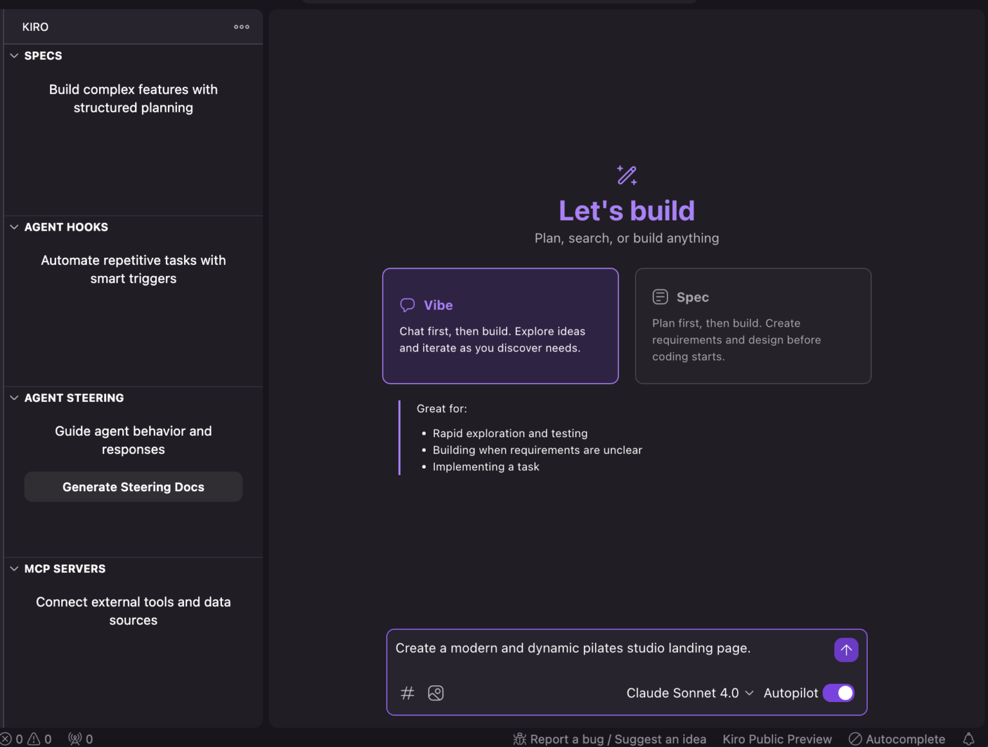Click the Vibe chat bubble icon

[x=408, y=305]
